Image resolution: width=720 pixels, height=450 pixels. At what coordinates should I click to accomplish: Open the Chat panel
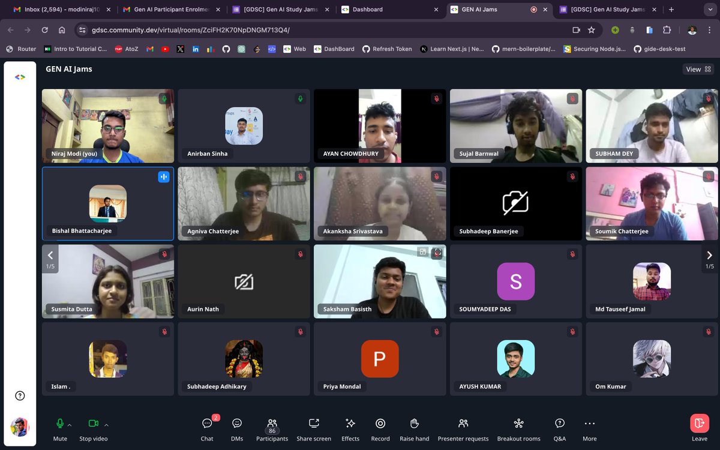[207, 429]
